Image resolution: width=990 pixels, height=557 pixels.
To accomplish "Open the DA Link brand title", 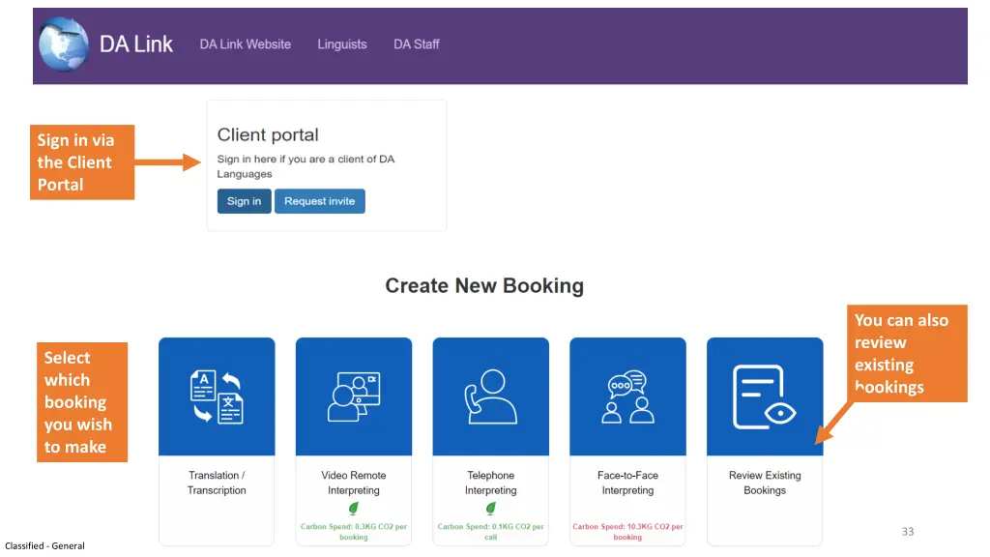I will click(135, 44).
